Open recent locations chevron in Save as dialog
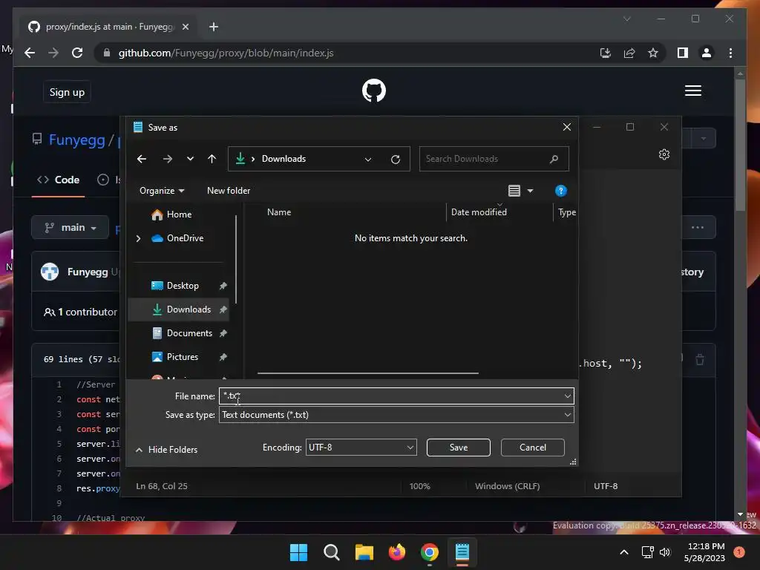 coord(190,159)
